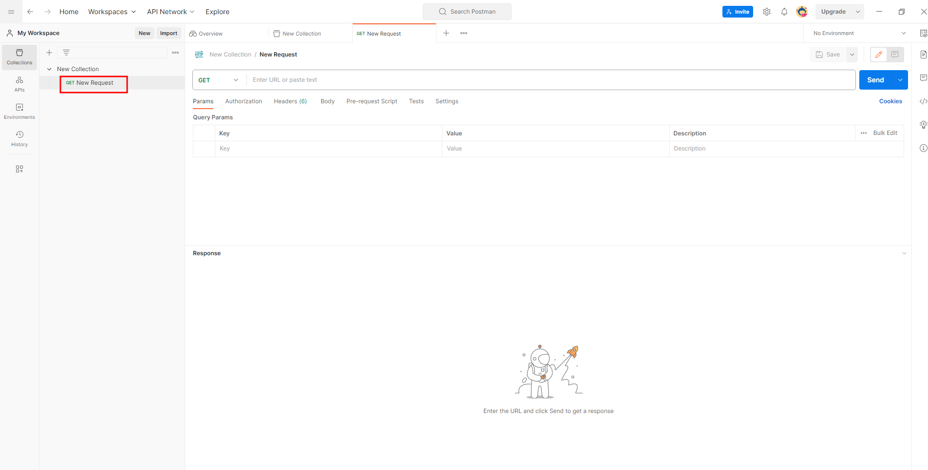
Task: Collapse the Response pane chevron
Action: point(904,253)
